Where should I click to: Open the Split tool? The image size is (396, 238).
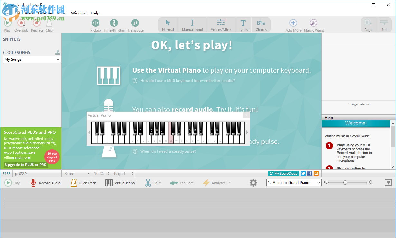(x=153, y=183)
